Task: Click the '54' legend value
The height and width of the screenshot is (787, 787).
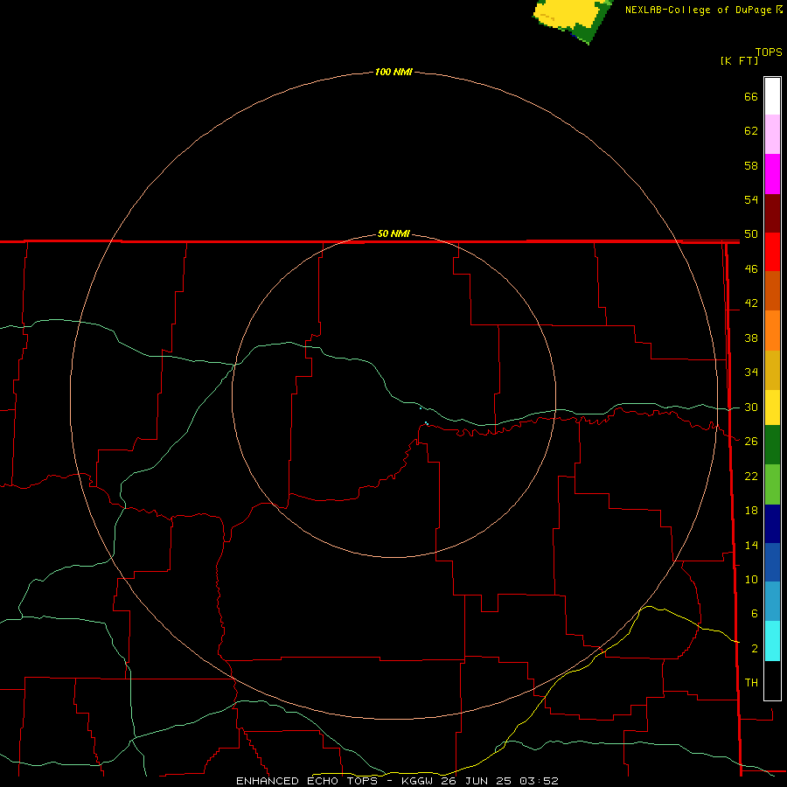Action: pyautogui.click(x=751, y=199)
